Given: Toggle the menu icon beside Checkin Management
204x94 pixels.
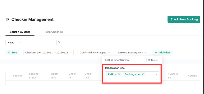Looking at the screenshot, I should point(8,19).
